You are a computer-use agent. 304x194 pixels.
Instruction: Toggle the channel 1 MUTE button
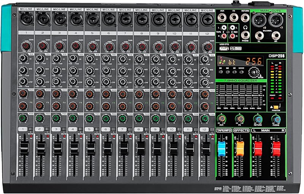point(31,129)
